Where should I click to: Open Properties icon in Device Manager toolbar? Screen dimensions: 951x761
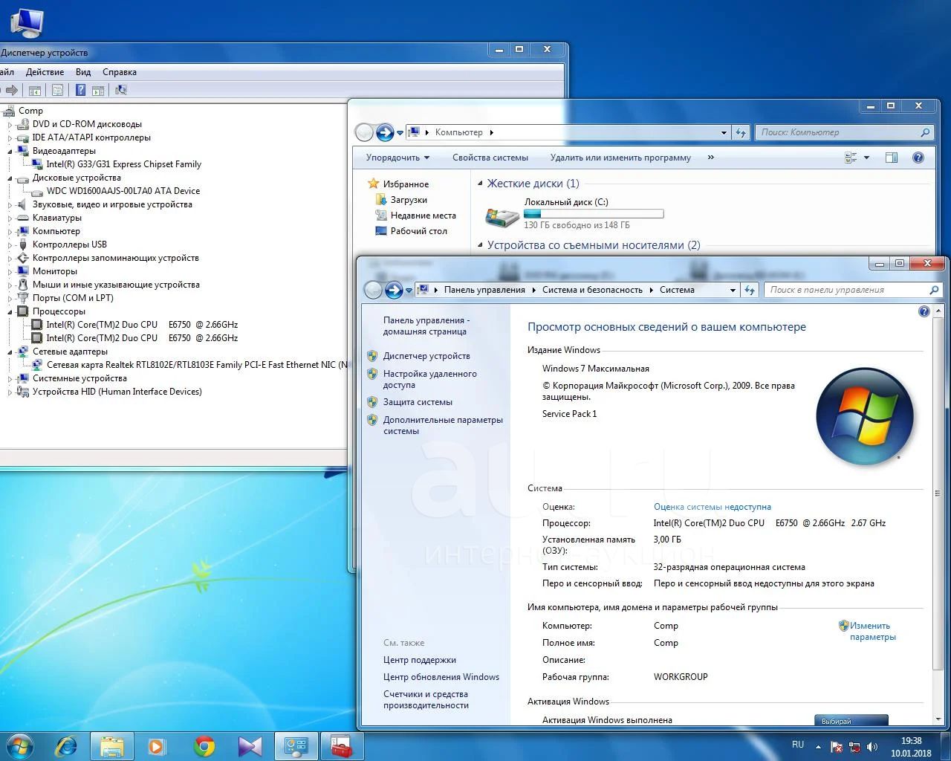(x=57, y=90)
